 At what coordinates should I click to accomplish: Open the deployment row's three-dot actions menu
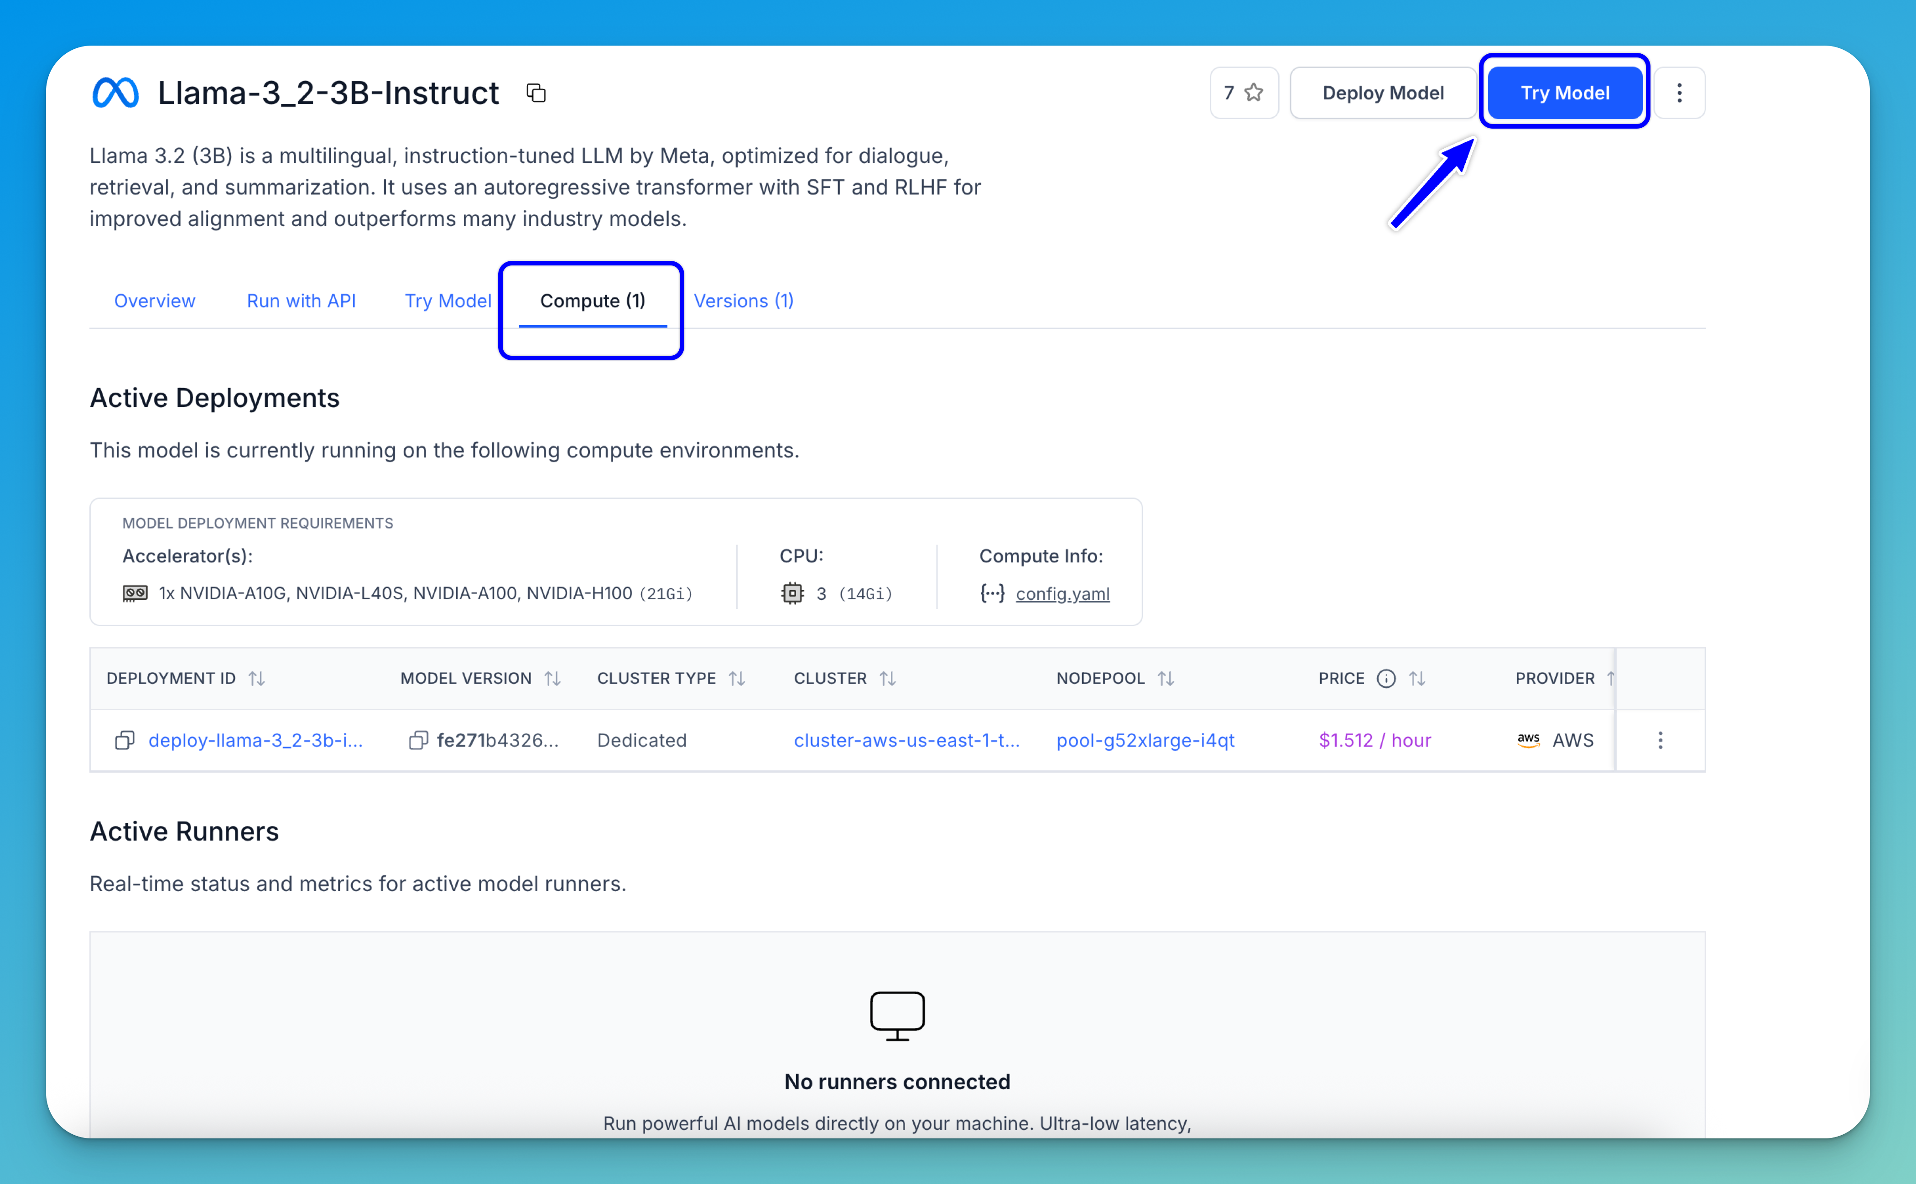1660,740
